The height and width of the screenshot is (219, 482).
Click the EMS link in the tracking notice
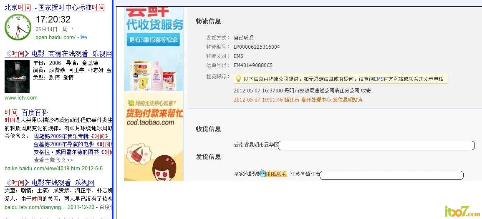(379, 79)
